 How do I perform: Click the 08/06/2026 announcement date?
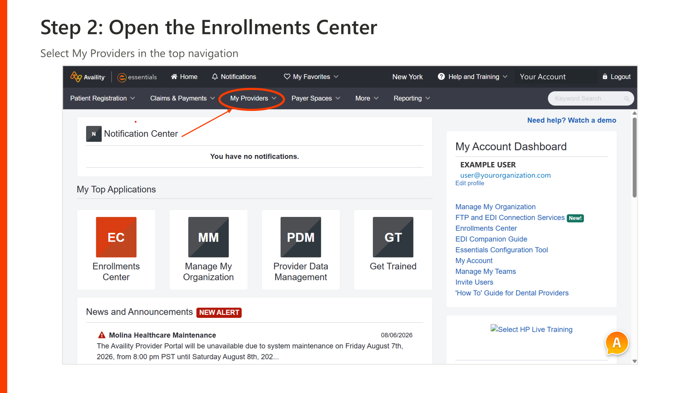(397, 335)
